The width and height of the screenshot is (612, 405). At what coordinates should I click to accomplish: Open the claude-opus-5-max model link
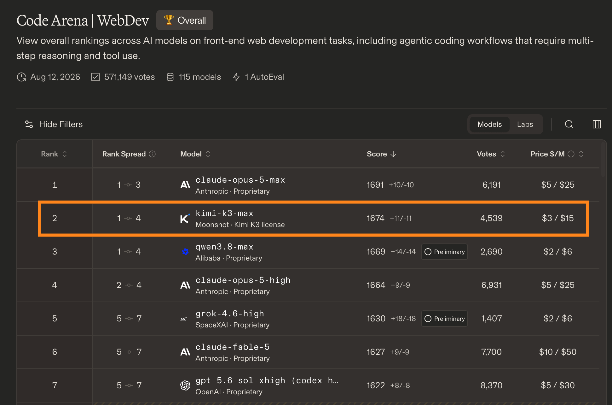pyautogui.click(x=240, y=180)
